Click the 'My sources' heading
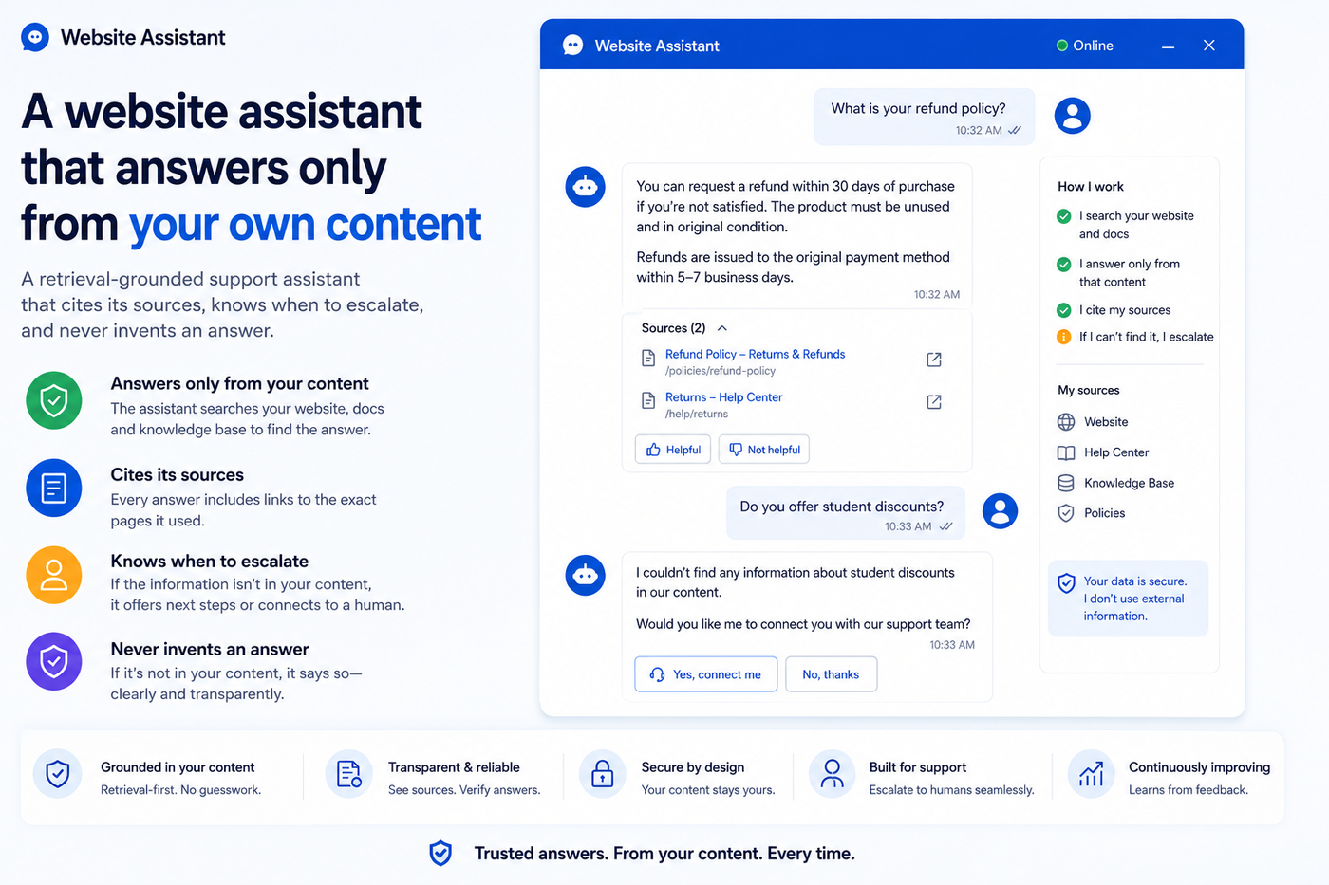This screenshot has width=1329, height=885. pyautogui.click(x=1089, y=390)
